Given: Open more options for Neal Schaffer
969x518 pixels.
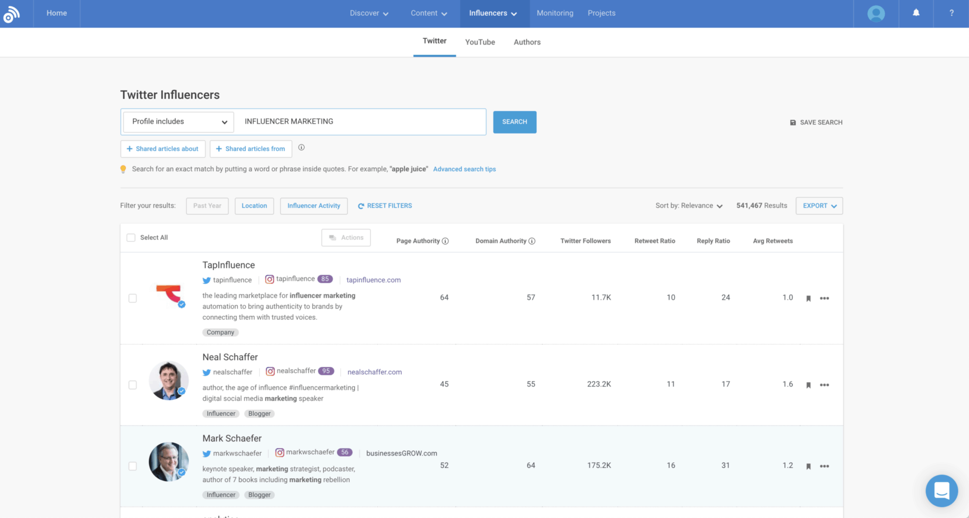Looking at the screenshot, I should point(824,385).
